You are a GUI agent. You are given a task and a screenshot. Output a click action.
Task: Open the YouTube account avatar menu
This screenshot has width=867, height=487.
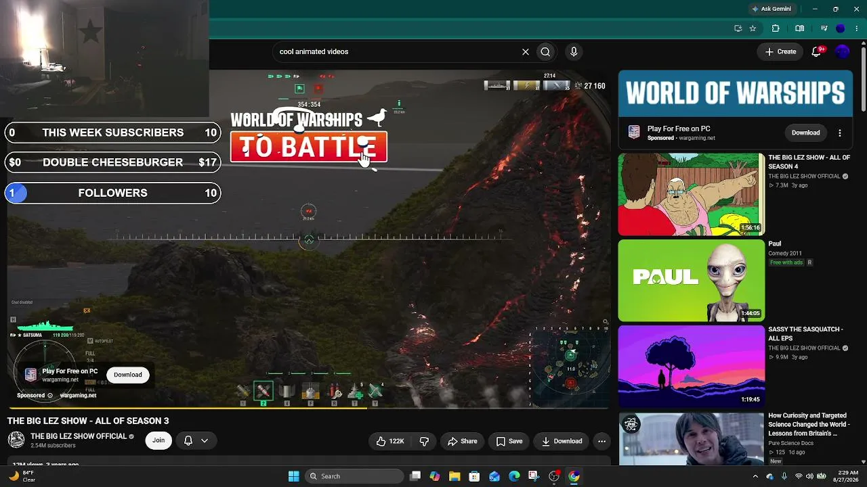[843, 51]
